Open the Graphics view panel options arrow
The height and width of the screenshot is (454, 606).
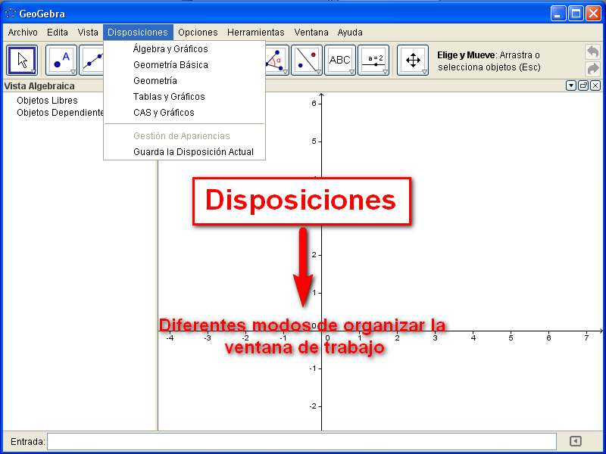571,86
